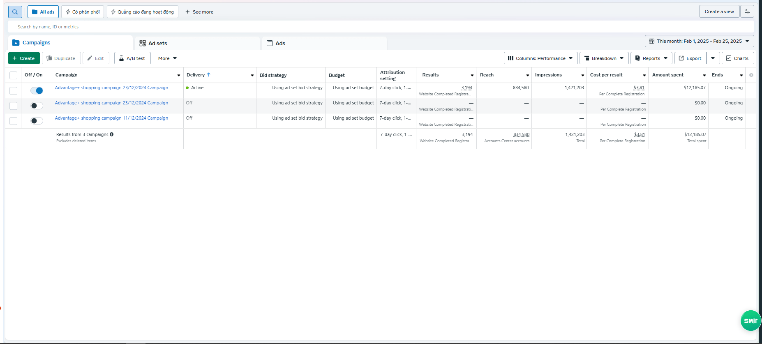Select all campaigns with header checkbox
The width and height of the screenshot is (762, 344).
coord(13,75)
